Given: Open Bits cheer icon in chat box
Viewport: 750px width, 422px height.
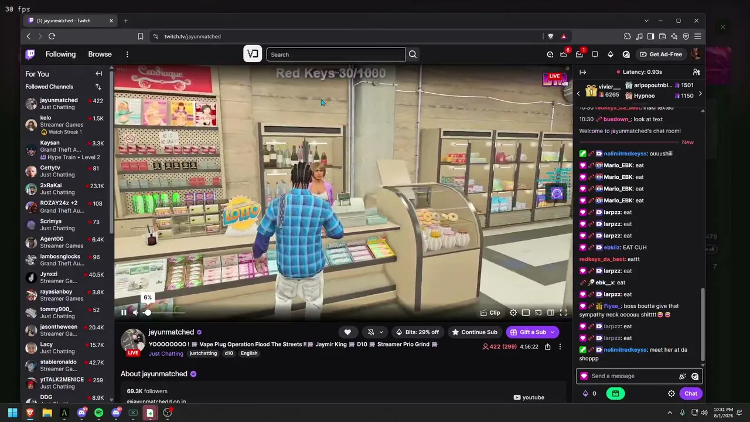Looking at the screenshot, I should coord(683,376).
